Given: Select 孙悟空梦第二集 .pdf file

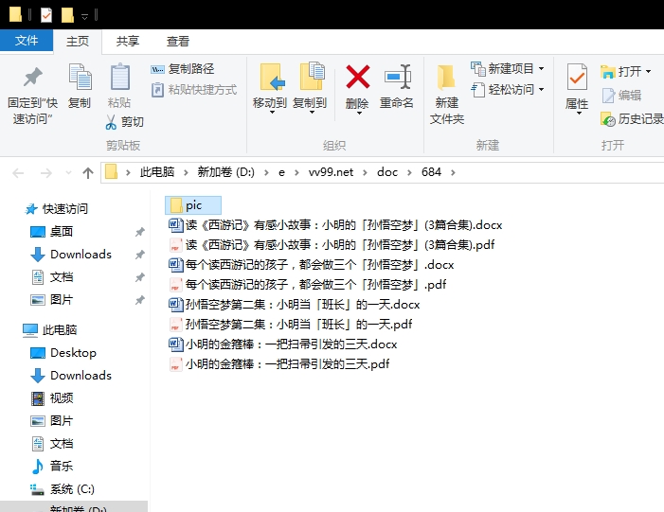Looking at the screenshot, I should pos(291,325).
